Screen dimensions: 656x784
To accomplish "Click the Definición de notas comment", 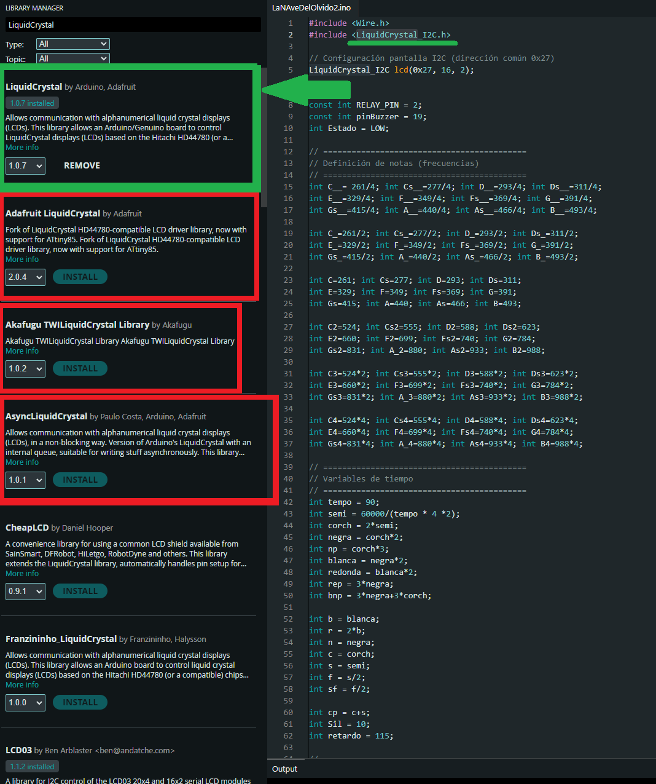I will click(x=394, y=164).
